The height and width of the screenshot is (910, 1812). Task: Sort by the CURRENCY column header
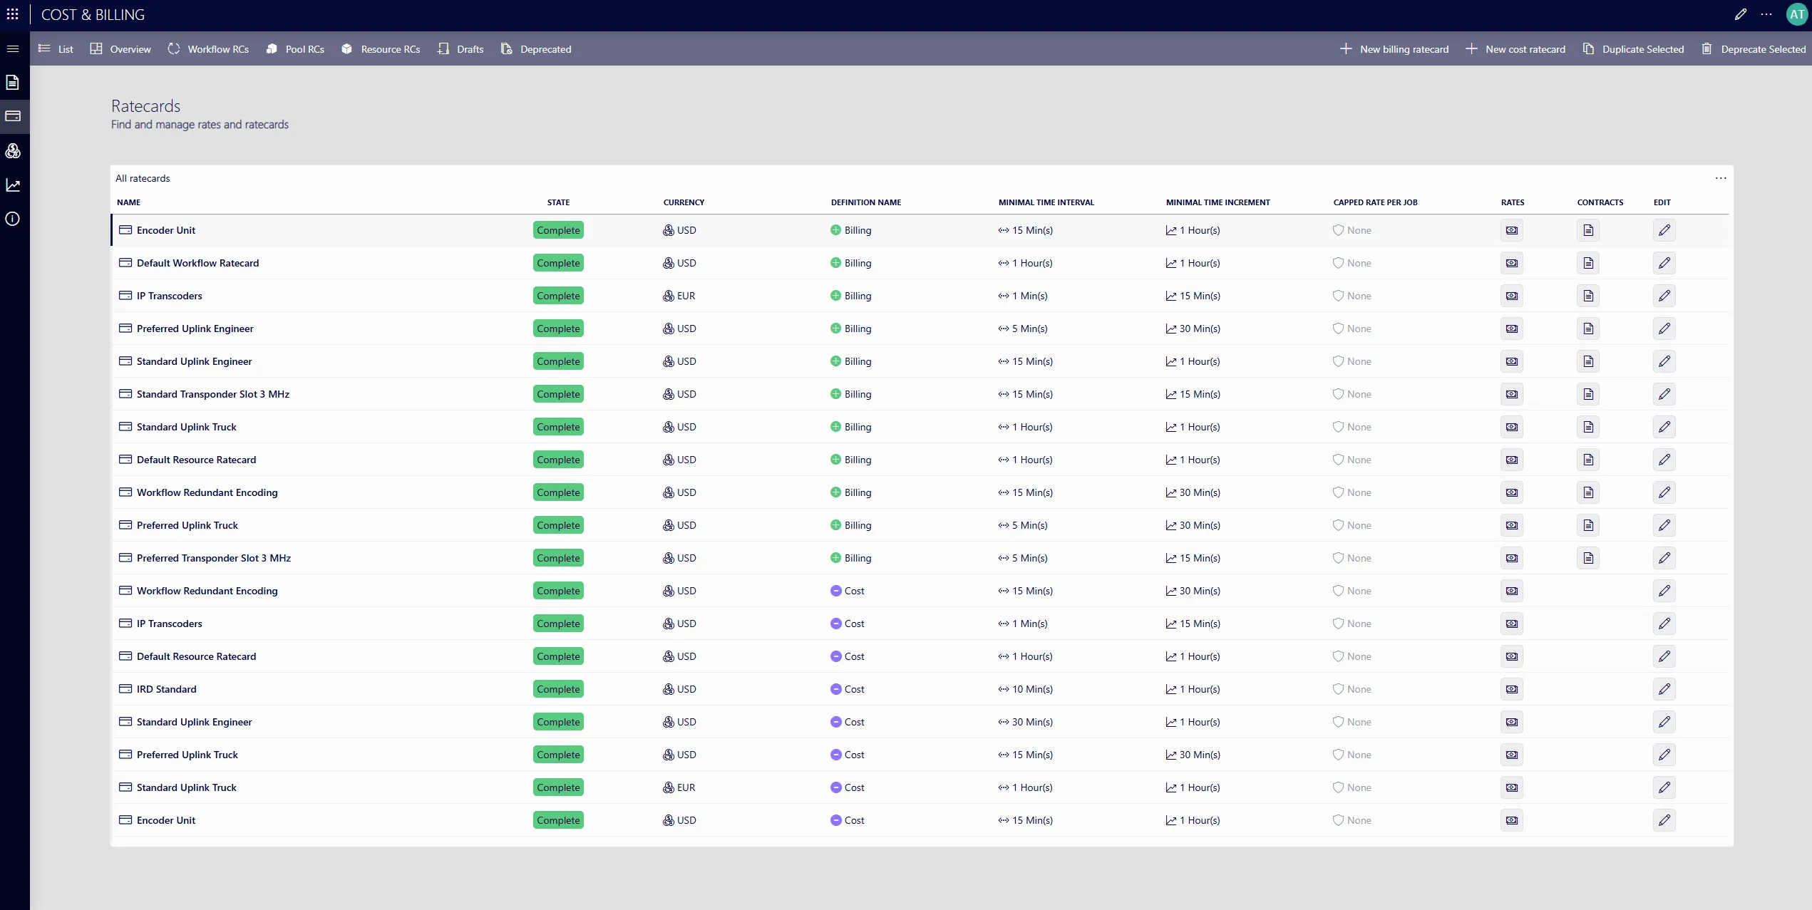[x=684, y=202]
